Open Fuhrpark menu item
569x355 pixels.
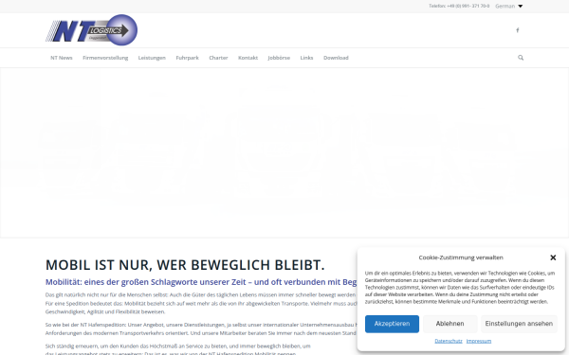coord(187,58)
